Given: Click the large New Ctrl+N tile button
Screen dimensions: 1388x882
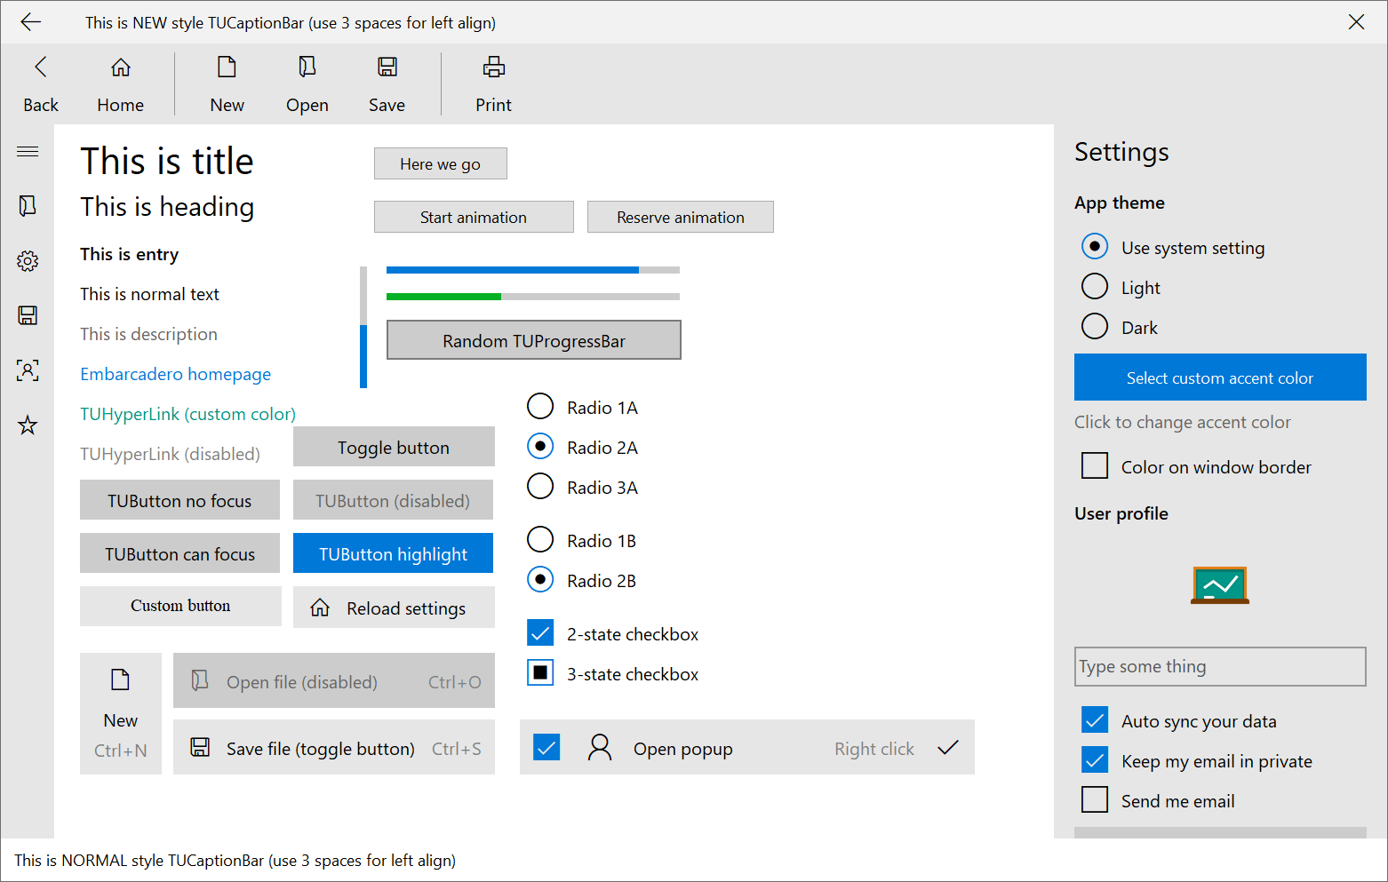Looking at the screenshot, I should coord(121,713).
